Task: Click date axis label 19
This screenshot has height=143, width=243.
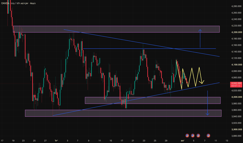Action: [x=13, y=141]
